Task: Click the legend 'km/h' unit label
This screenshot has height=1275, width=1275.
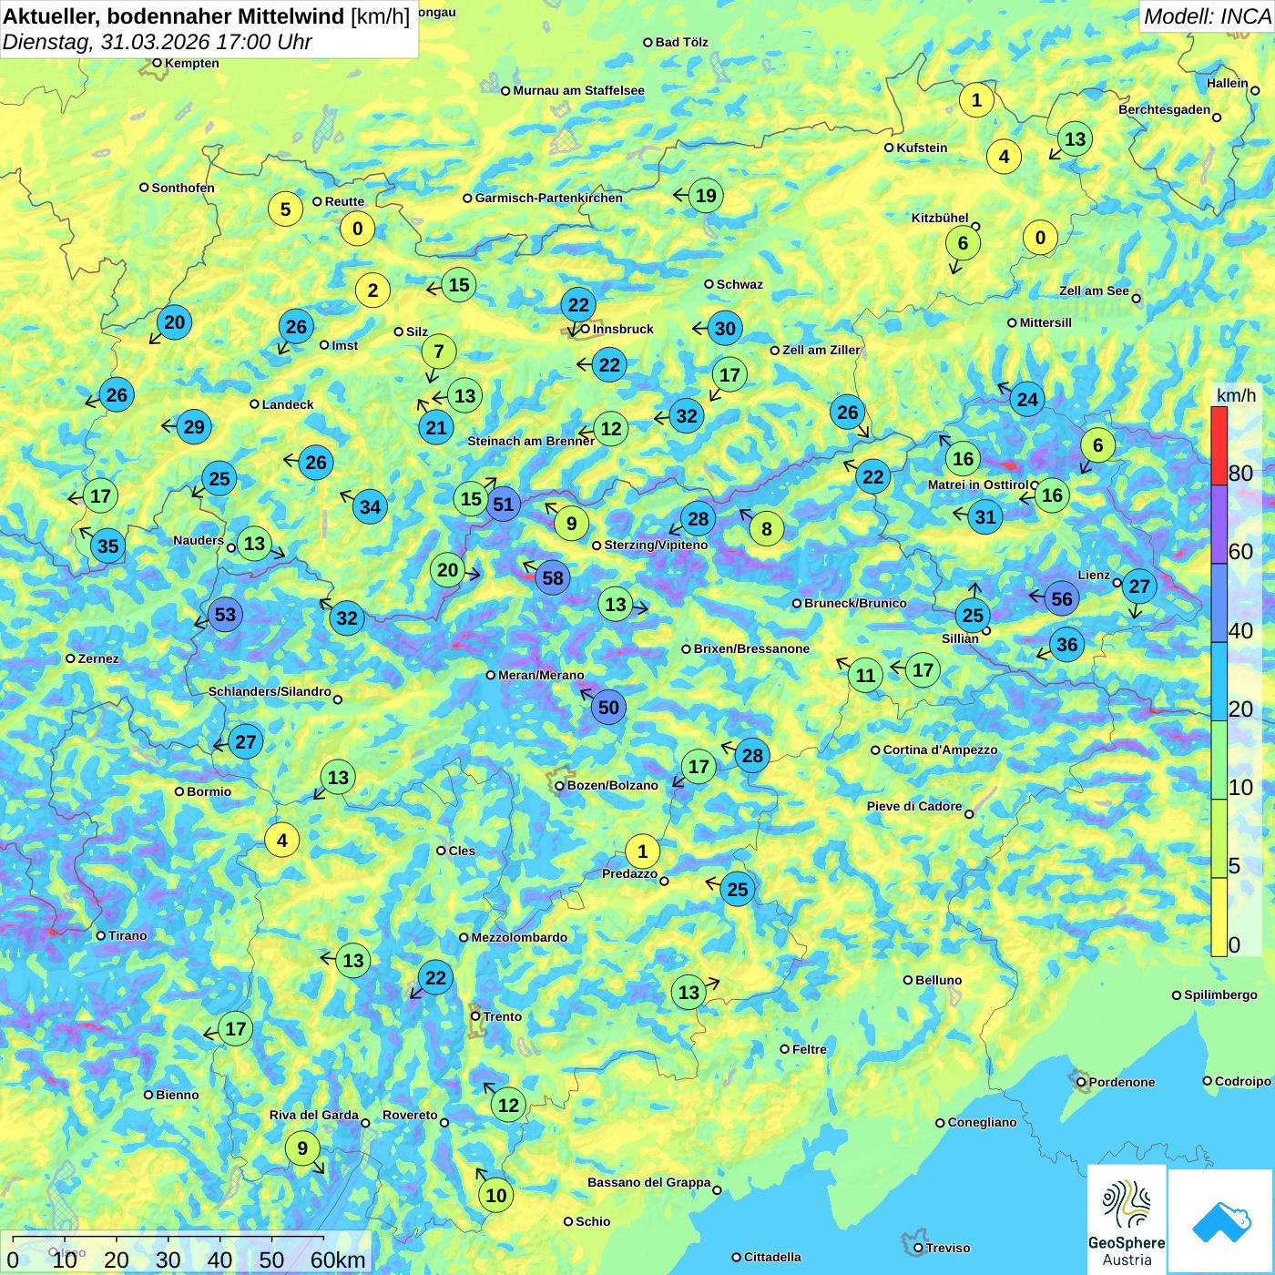Action: [1236, 394]
